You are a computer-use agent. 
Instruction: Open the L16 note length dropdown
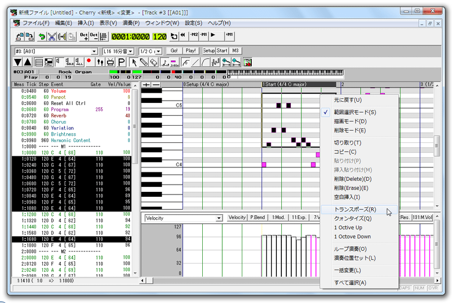tap(130, 51)
